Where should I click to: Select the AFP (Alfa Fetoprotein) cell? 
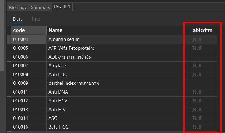pyautogui.click(x=118, y=48)
